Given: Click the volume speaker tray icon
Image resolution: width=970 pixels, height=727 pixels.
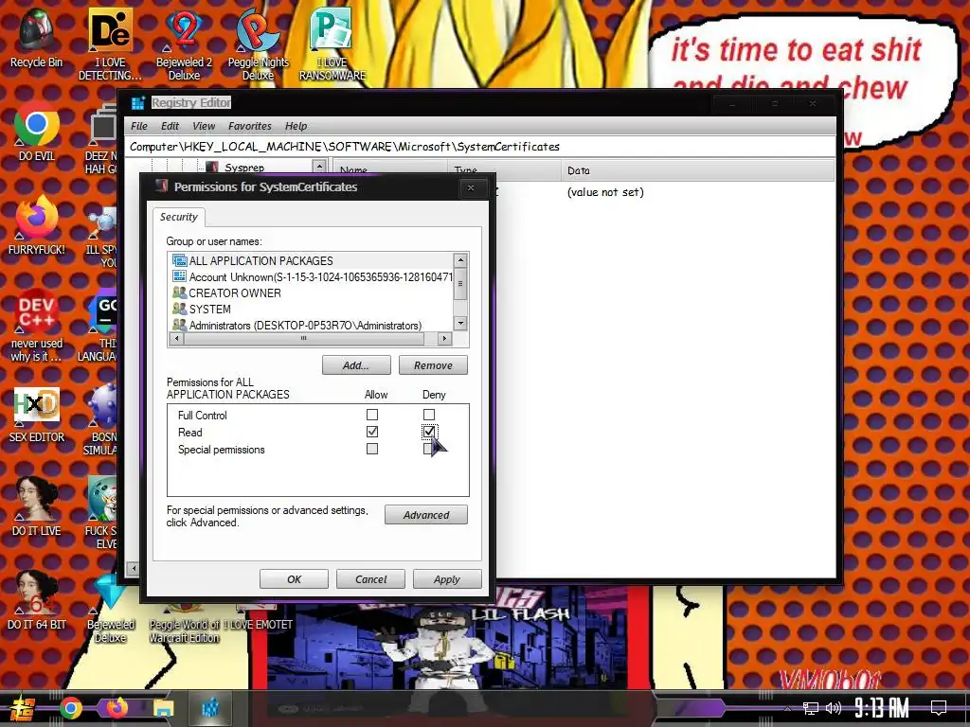Looking at the screenshot, I should (834, 708).
